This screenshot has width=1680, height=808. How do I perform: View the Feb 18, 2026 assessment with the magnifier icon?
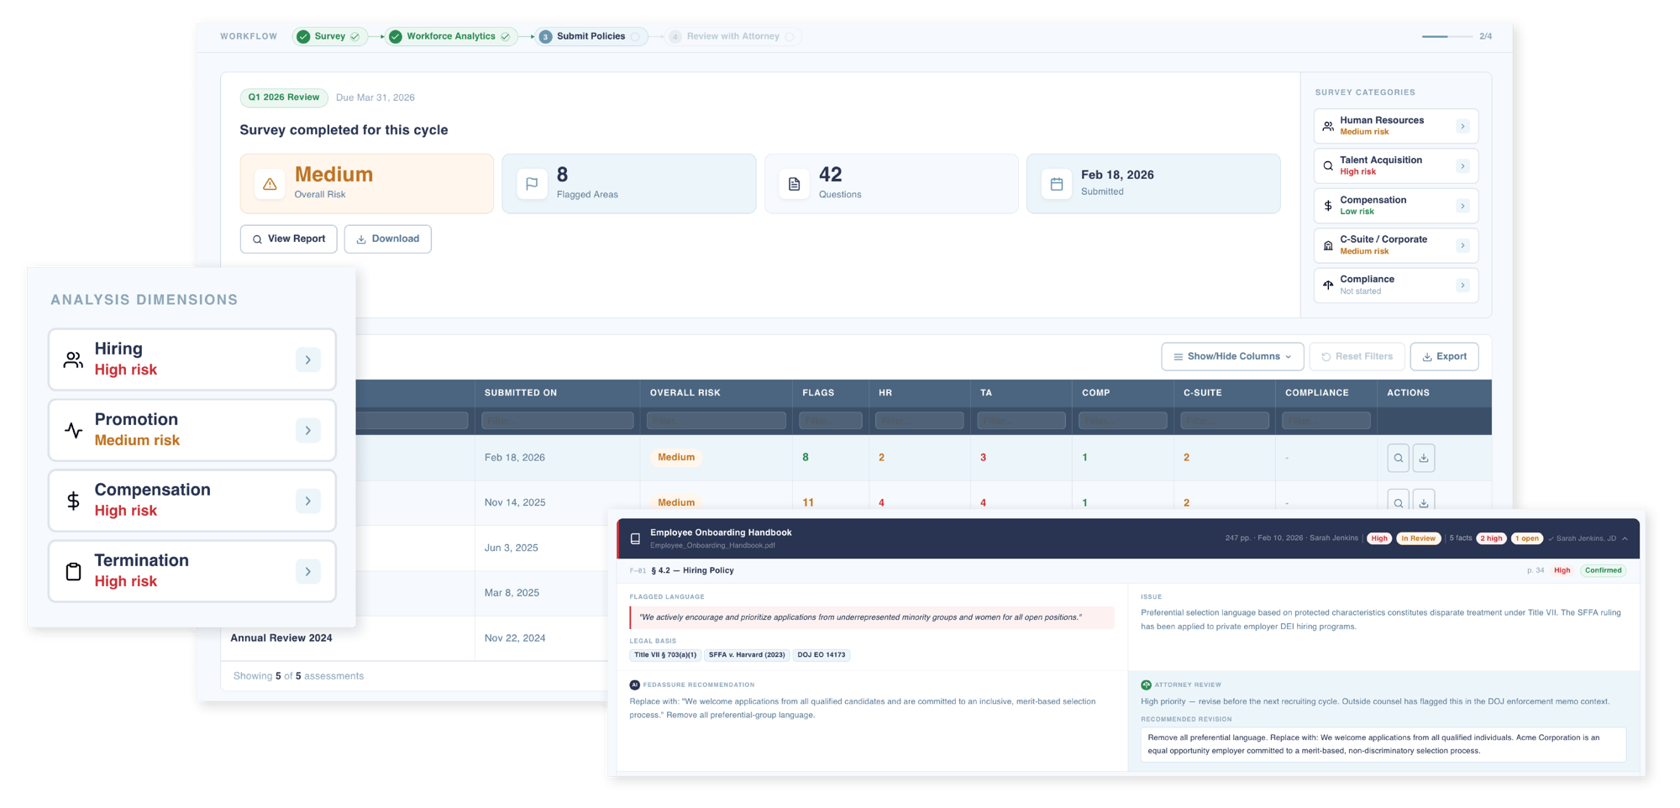click(x=1399, y=458)
